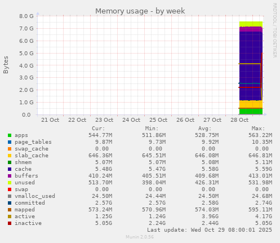Select the 'unused' legend label

coord(25,183)
